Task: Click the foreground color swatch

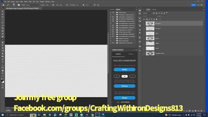Action: coord(2,81)
